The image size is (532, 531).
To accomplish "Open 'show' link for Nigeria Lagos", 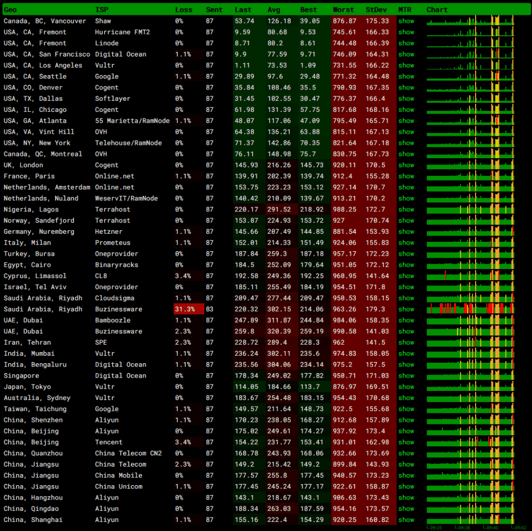I will pyautogui.click(x=406, y=210).
